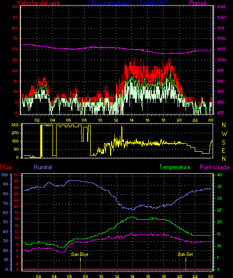Click the 80 value on humidity axis
The height and width of the screenshot is (278, 233).
[x=6, y=194]
